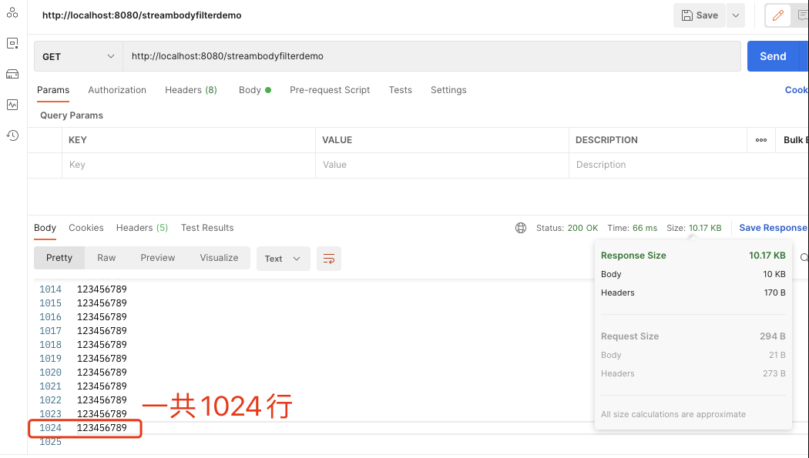Select the Raw view
The width and height of the screenshot is (809, 458).
coord(106,258)
